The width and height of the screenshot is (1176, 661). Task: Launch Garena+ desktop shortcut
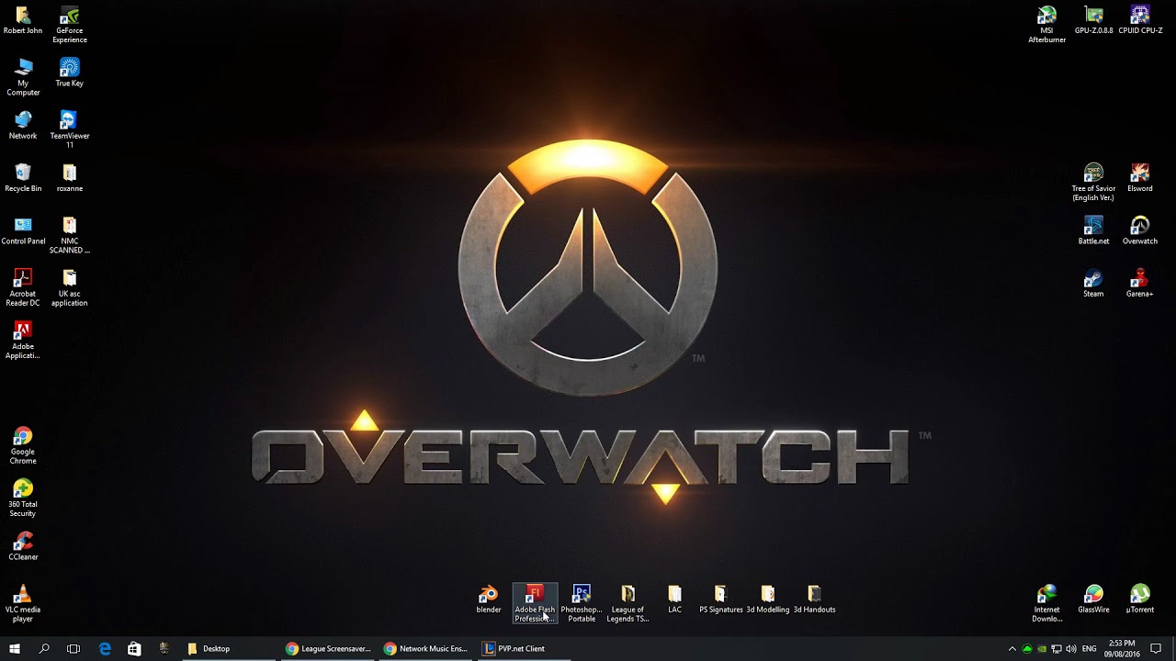pos(1140,283)
